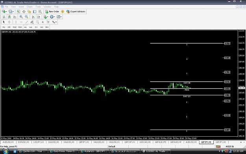Open the Templates dropdown
This screenshot has width=246, height=154.
[x=59, y=17]
